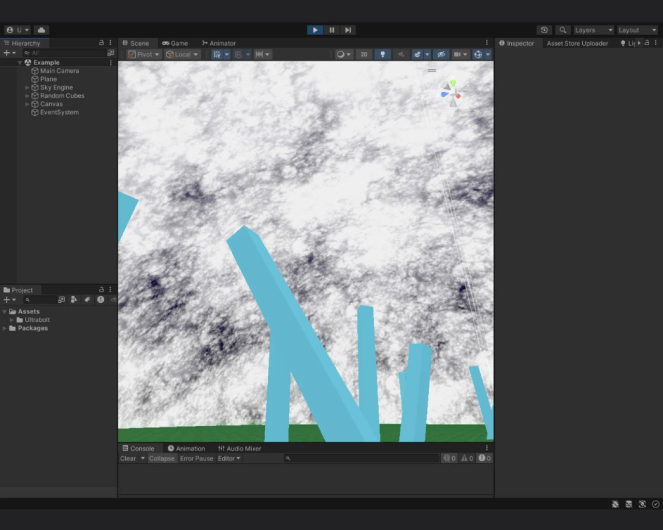Viewport: 663px width, 530px height.
Task: Toggle the Gizmos button
Action: pyautogui.click(x=478, y=54)
